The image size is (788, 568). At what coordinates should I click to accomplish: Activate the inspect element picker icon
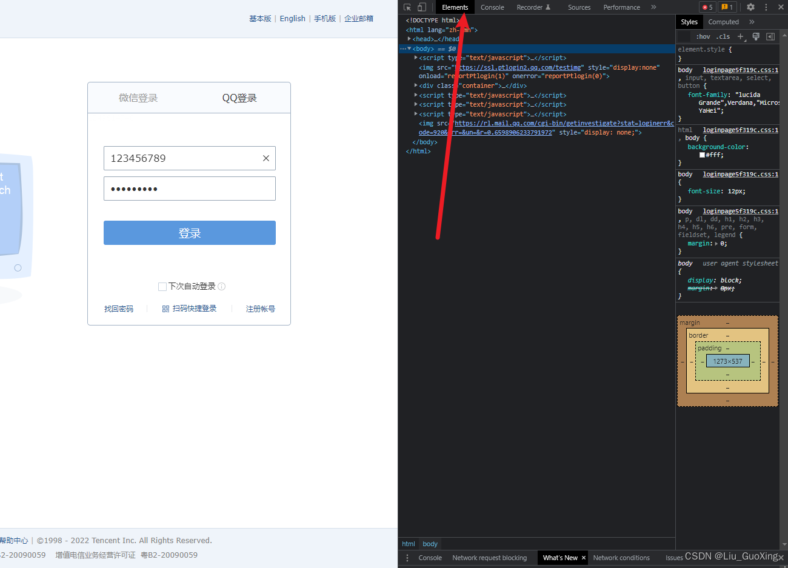pyautogui.click(x=407, y=7)
